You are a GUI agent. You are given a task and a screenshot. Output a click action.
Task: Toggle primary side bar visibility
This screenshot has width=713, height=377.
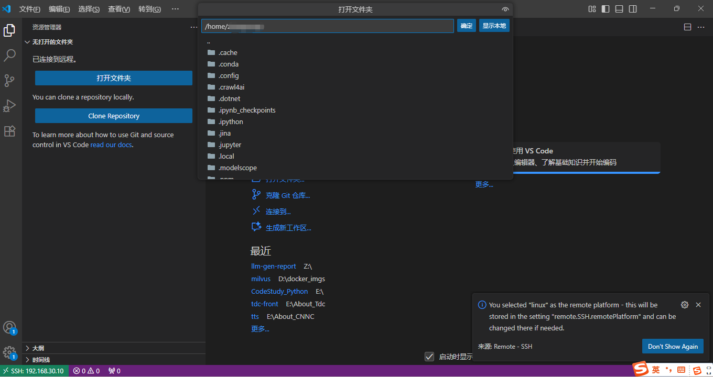click(x=606, y=9)
